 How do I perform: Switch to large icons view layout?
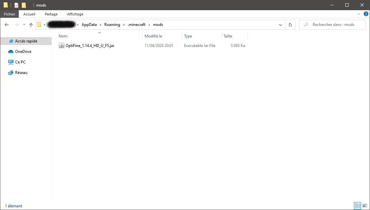click(x=365, y=206)
